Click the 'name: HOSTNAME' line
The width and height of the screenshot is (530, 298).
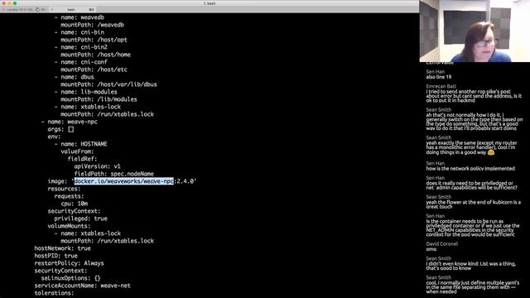(81, 144)
